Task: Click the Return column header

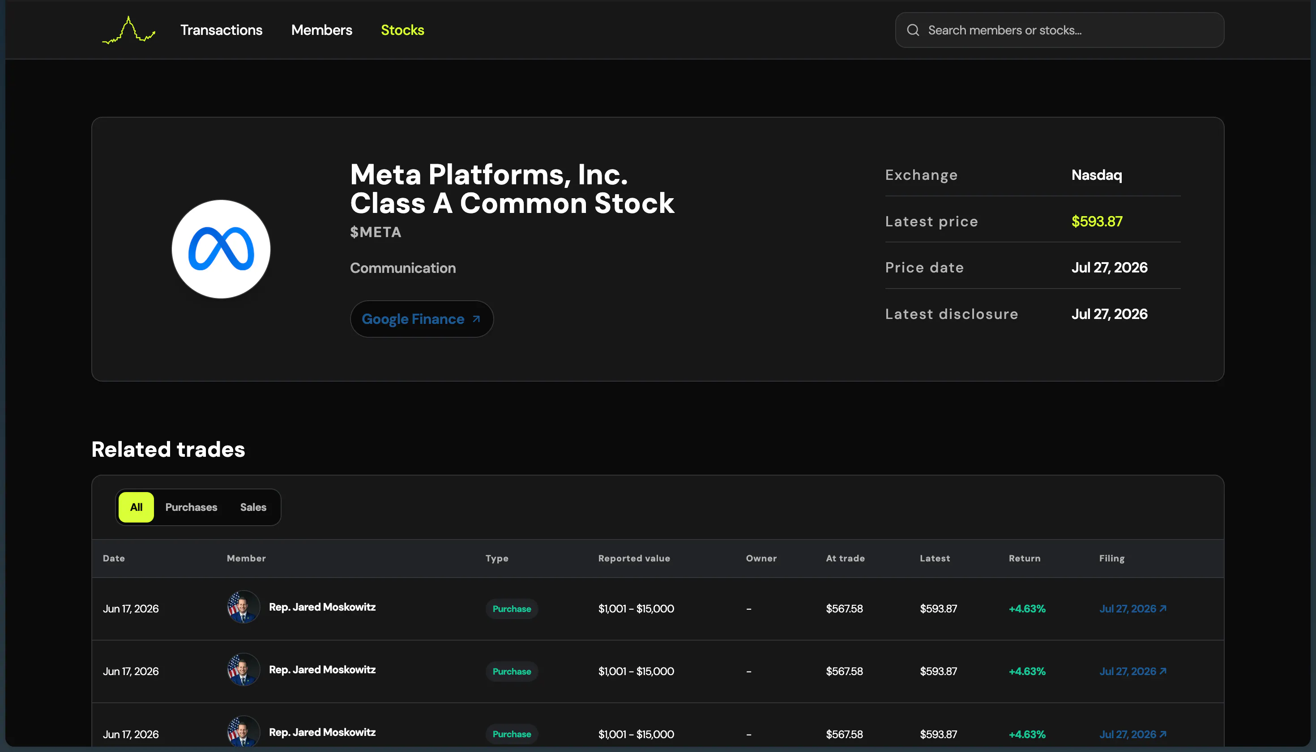Action: [1024, 558]
